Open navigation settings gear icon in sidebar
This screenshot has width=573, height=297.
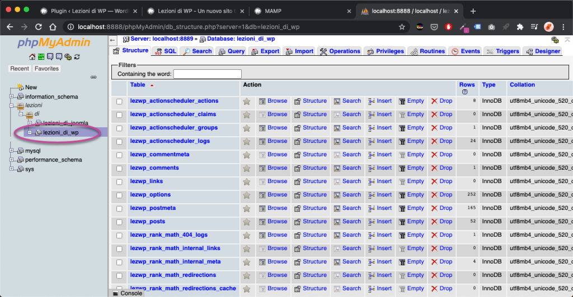pyautogui.click(x=68, y=57)
